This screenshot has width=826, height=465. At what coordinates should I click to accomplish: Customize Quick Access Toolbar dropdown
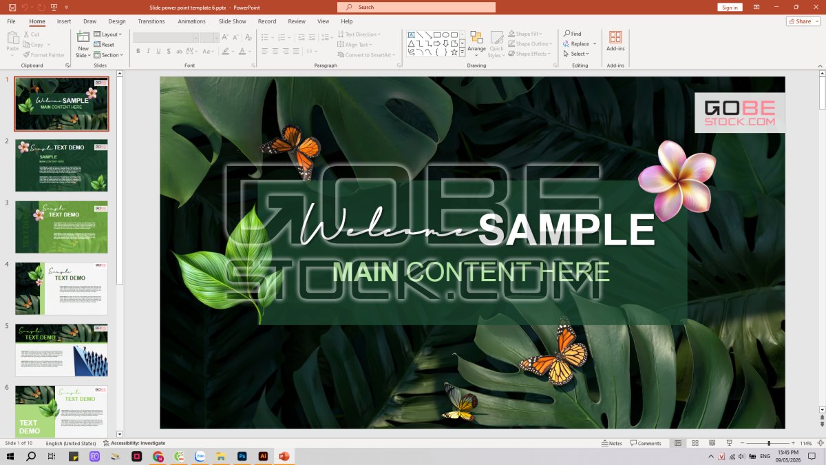(x=67, y=7)
